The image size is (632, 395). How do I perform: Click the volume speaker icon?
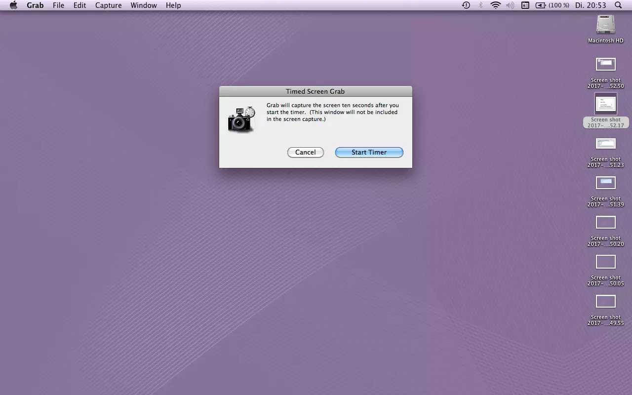pos(510,5)
